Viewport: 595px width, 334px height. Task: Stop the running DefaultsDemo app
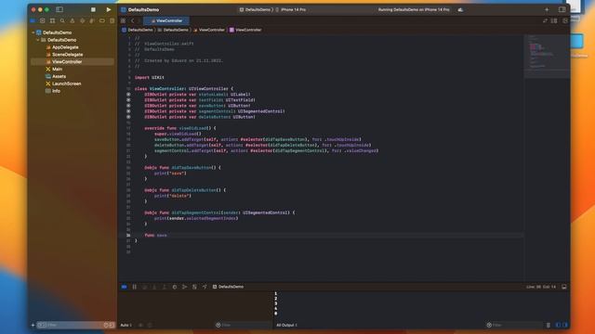click(93, 9)
